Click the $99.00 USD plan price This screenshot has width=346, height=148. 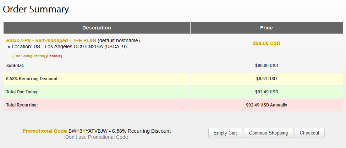point(267,43)
